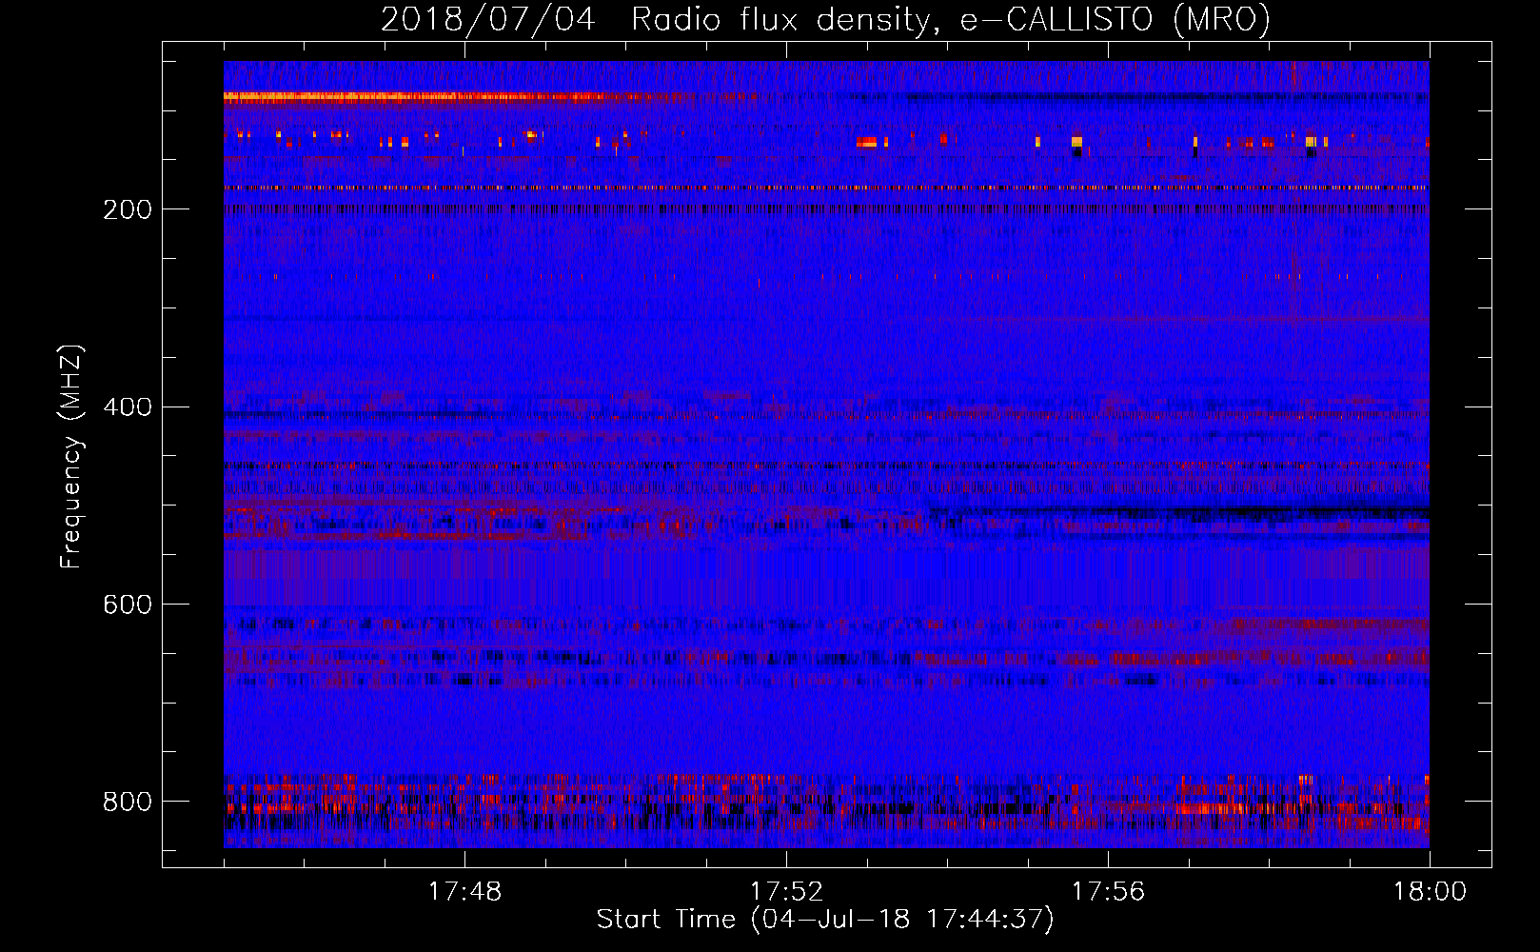The image size is (1540, 952).
Task: Click the 17:56 time tick label
Action: coord(1108,892)
